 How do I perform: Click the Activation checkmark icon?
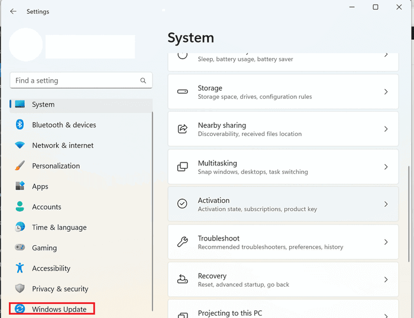pos(182,204)
